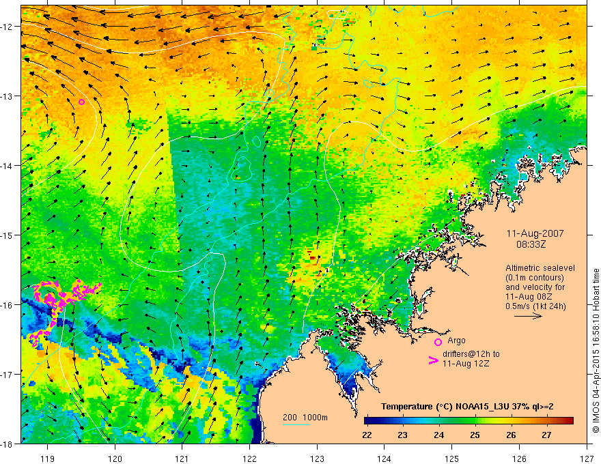Click the 'Argo' legend label

pos(456,340)
